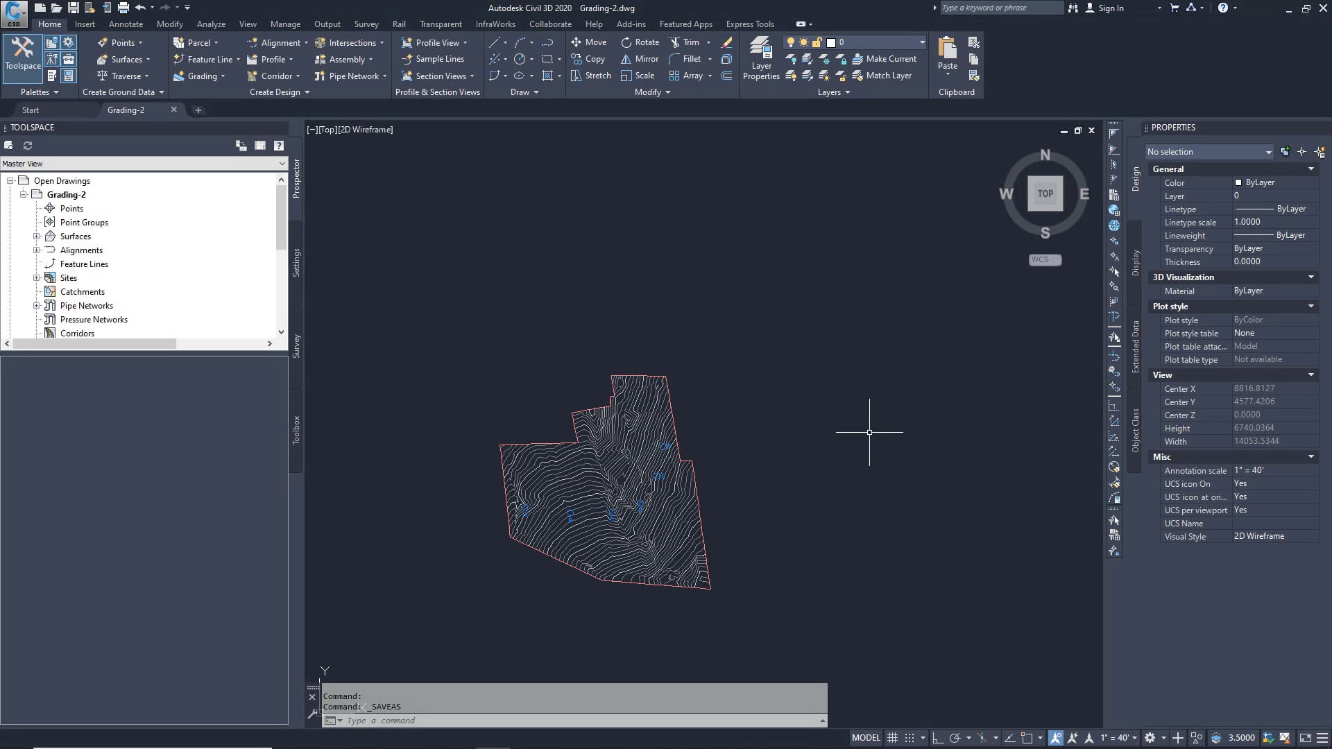Activate the Copy command
Image resolution: width=1332 pixels, height=749 pixels.
click(x=589, y=59)
